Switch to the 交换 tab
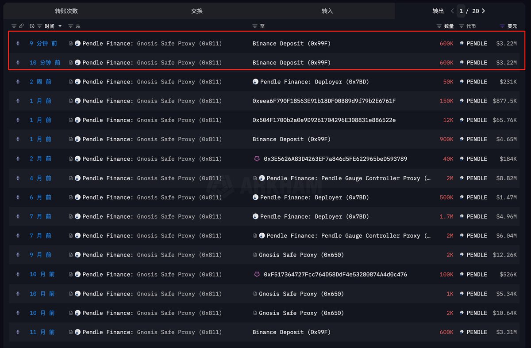 (197, 11)
